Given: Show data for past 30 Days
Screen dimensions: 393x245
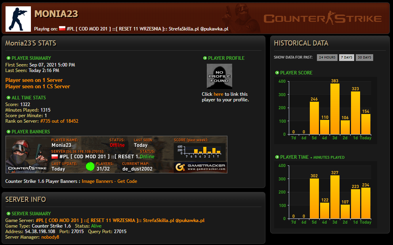Looking at the screenshot, I should (x=364, y=57).
